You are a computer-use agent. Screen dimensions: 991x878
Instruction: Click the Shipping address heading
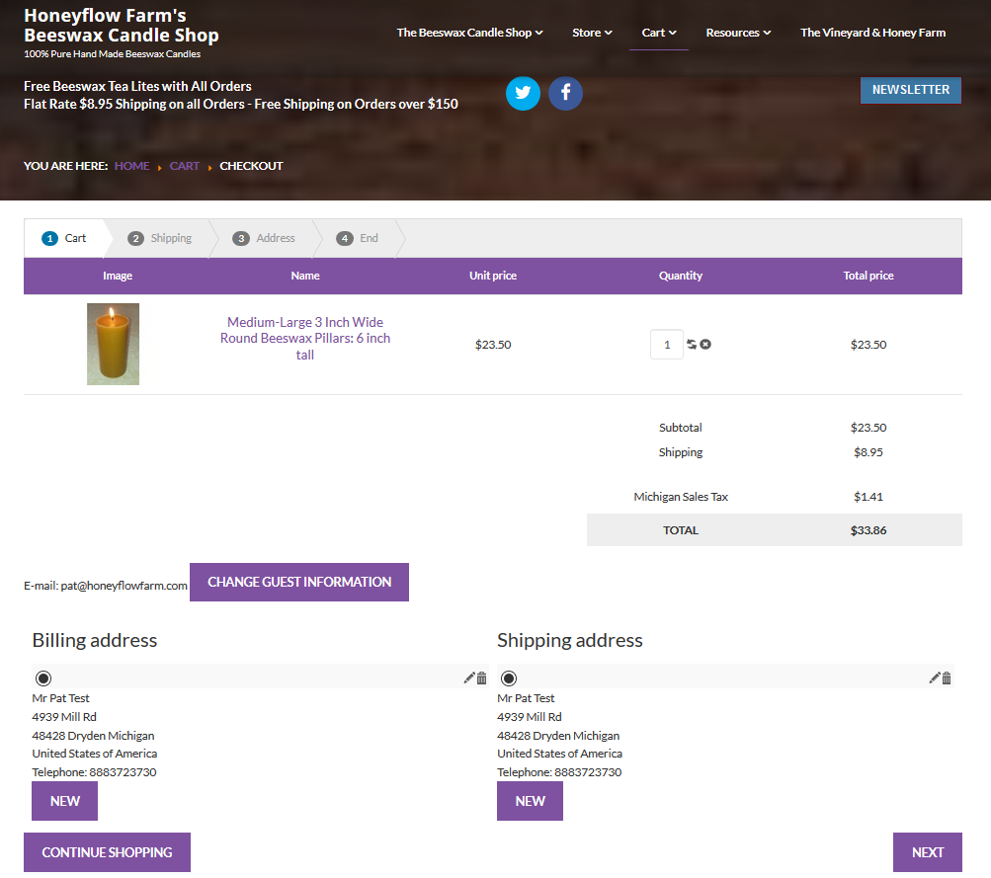click(570, 641)
